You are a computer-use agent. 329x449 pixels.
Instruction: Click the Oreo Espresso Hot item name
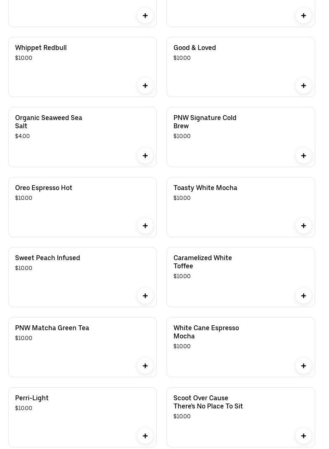(x=44, y=188)
